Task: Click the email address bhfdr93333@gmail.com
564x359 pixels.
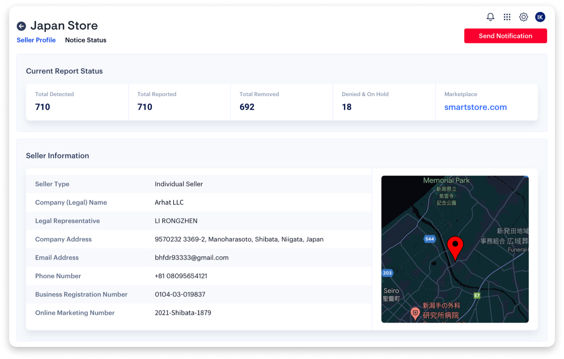Action: coord(191,258)
